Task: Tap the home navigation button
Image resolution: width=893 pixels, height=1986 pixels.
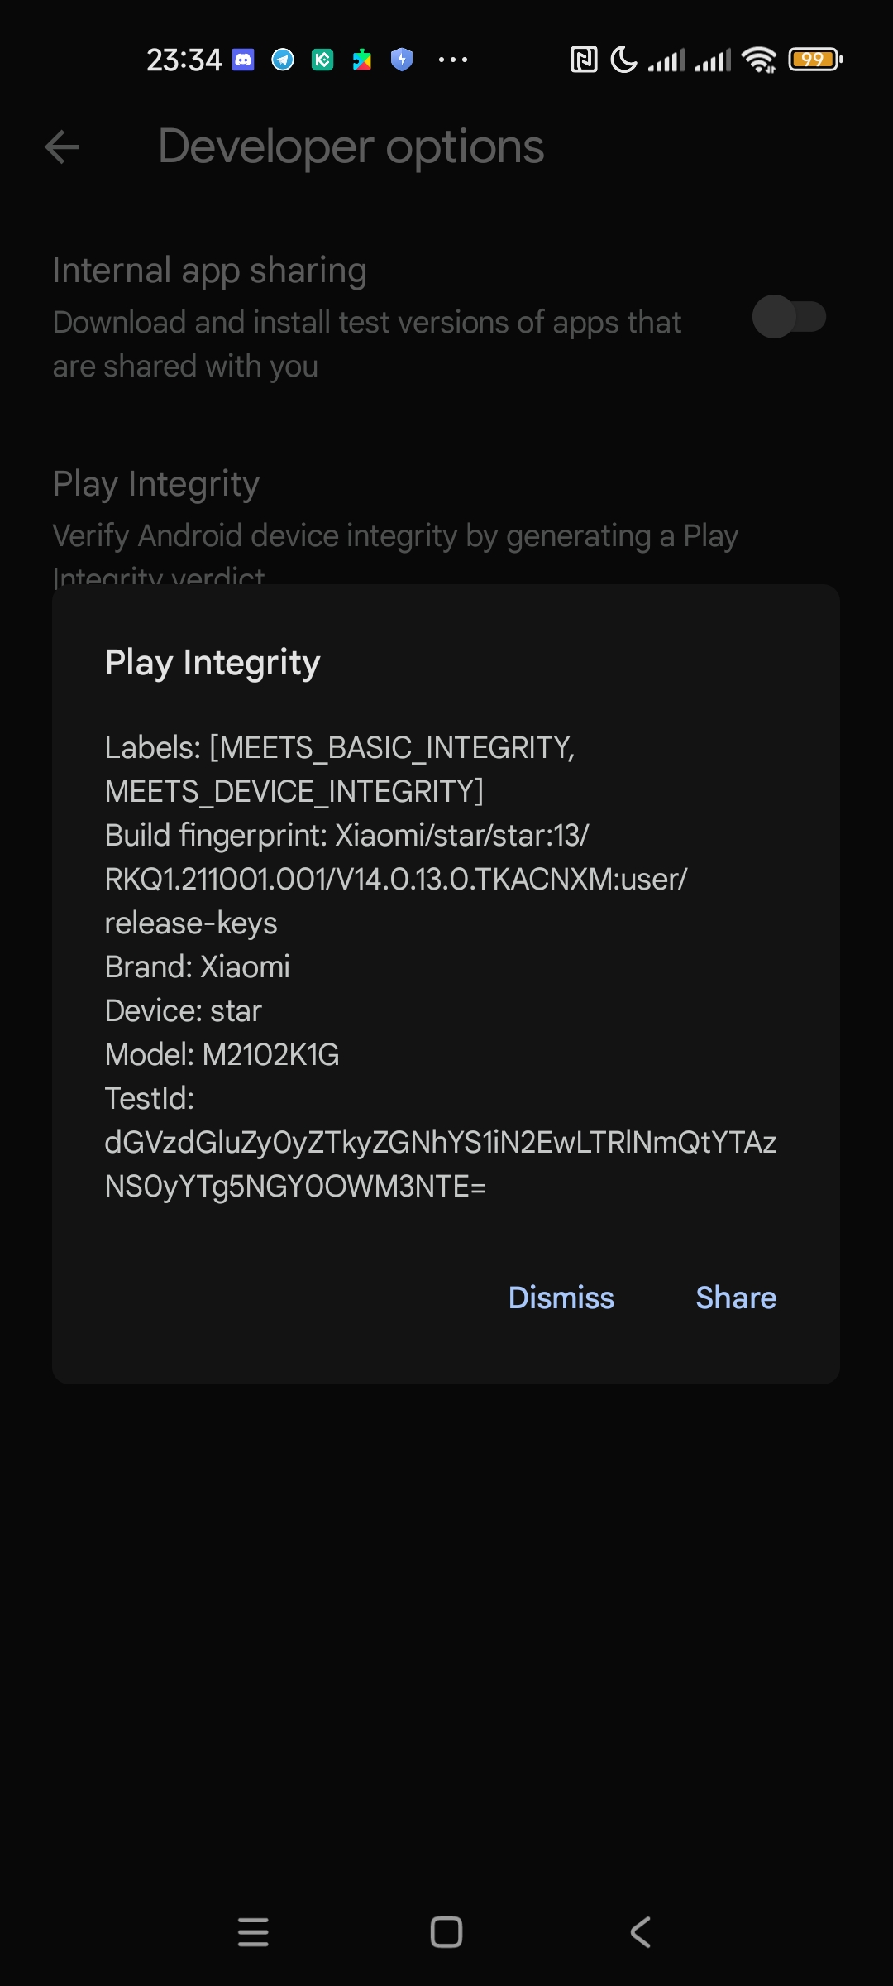Action: click(x=446, y=1932)
